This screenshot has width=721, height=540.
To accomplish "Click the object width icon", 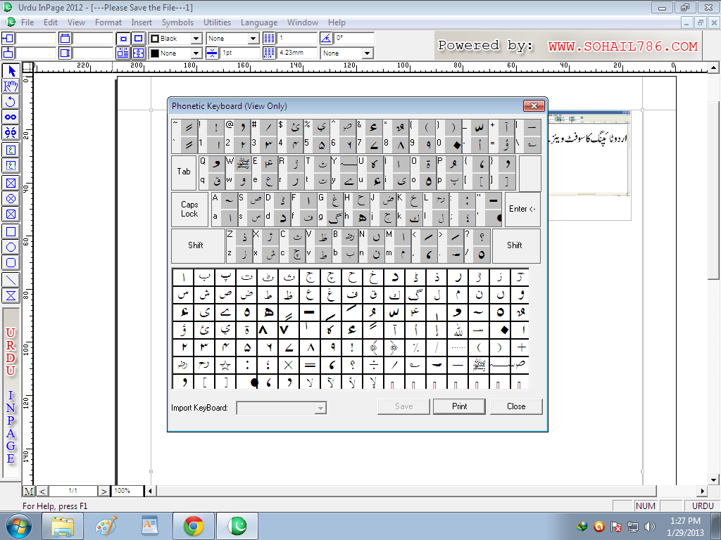I will [65, 39].
